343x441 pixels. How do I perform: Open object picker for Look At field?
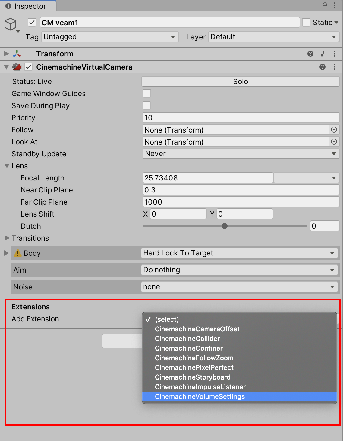click(x=334, y=142)
